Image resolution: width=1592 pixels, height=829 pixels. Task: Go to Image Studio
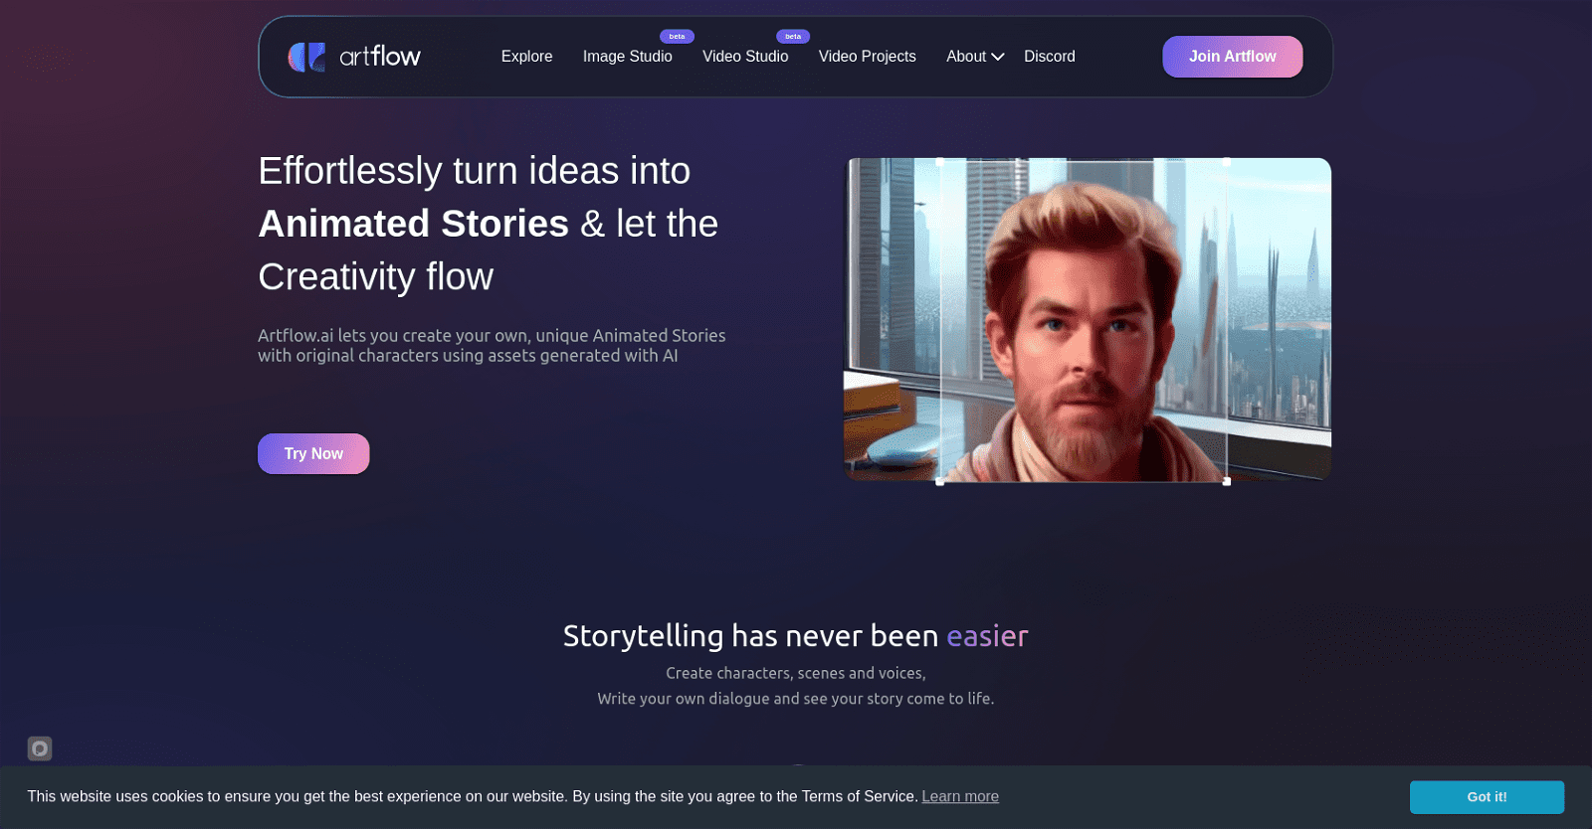628,57
